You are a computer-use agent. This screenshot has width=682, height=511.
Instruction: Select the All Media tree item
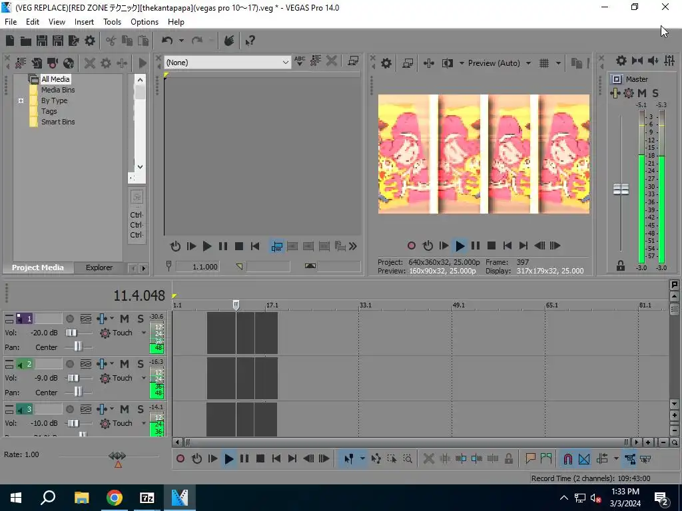(55, 79)
